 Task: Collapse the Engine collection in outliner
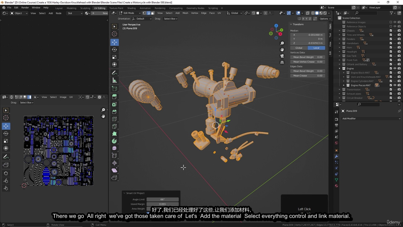click(x=339, y=68)
